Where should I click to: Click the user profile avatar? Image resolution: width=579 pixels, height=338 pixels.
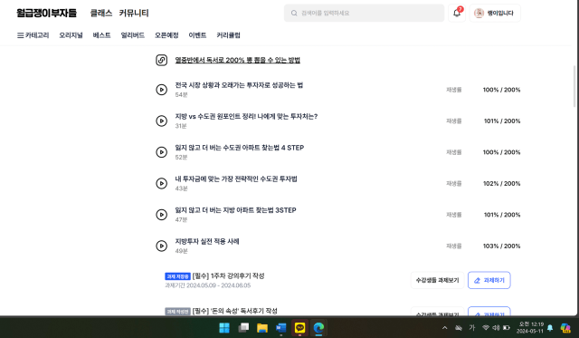click(479, 13)
